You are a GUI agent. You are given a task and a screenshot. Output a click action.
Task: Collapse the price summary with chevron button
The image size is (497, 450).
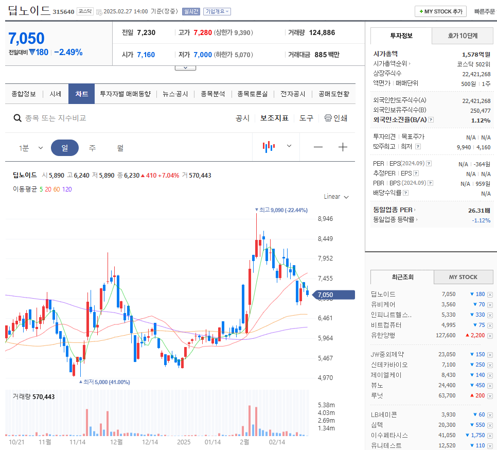pyautogui.click(x=185, y=67)
